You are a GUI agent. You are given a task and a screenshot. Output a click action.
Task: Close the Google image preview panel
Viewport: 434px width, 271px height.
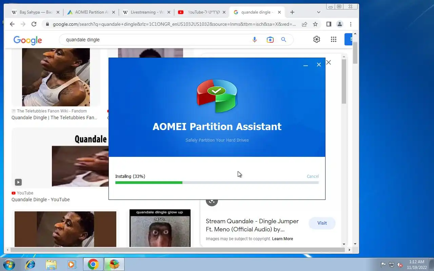[328, 62]
